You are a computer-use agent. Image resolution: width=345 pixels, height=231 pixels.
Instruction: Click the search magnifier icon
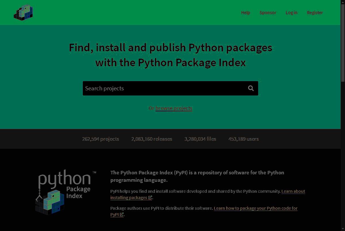(x=251, y=88)
